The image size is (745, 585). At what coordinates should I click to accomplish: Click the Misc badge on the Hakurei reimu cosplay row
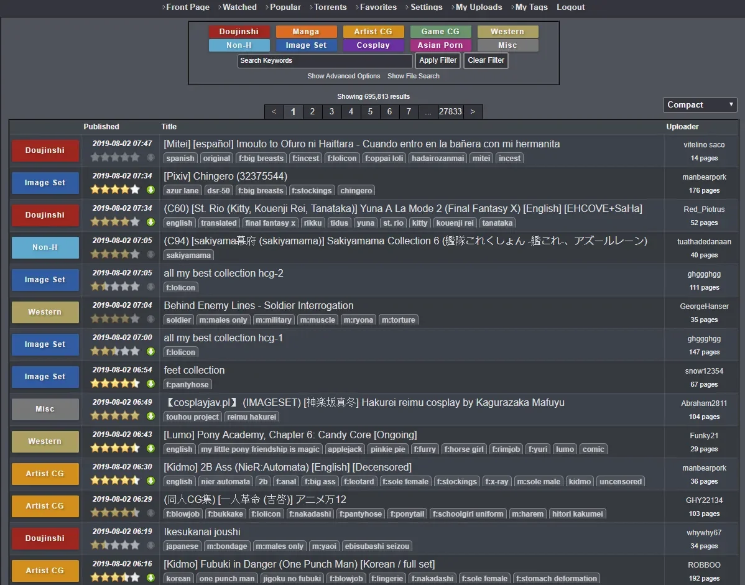(45, 409)
